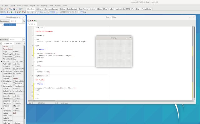
Task: Select the pointer selection tool in palette
Action: click(28, 12)
